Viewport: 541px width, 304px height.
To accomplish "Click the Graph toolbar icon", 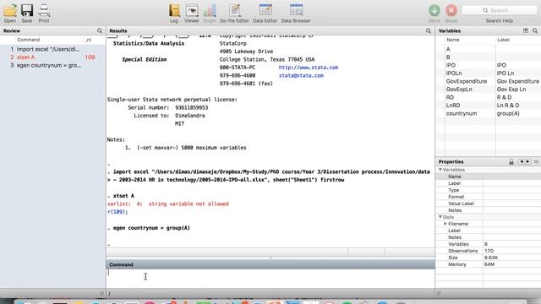I will point(210,11).
